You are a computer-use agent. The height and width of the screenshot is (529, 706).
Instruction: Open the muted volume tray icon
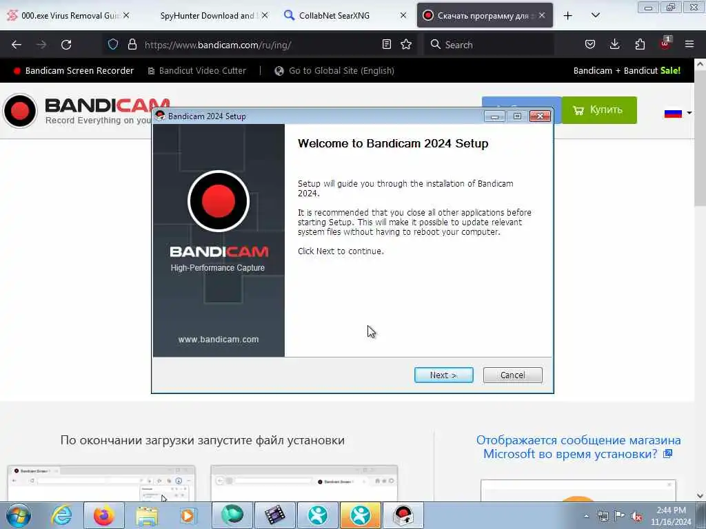coord(636,517)
